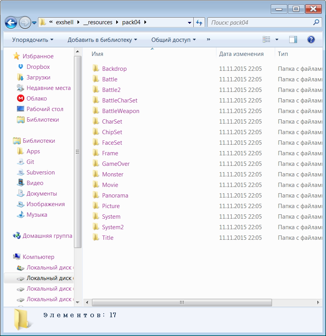This screenshot has width=326, height=336.
Task: Open the view options dropdown arrow
Action: click(x=277, y=40)
